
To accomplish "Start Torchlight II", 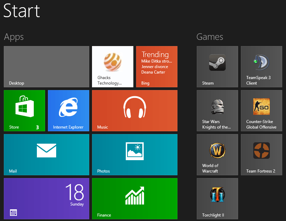I will point(217,199).
